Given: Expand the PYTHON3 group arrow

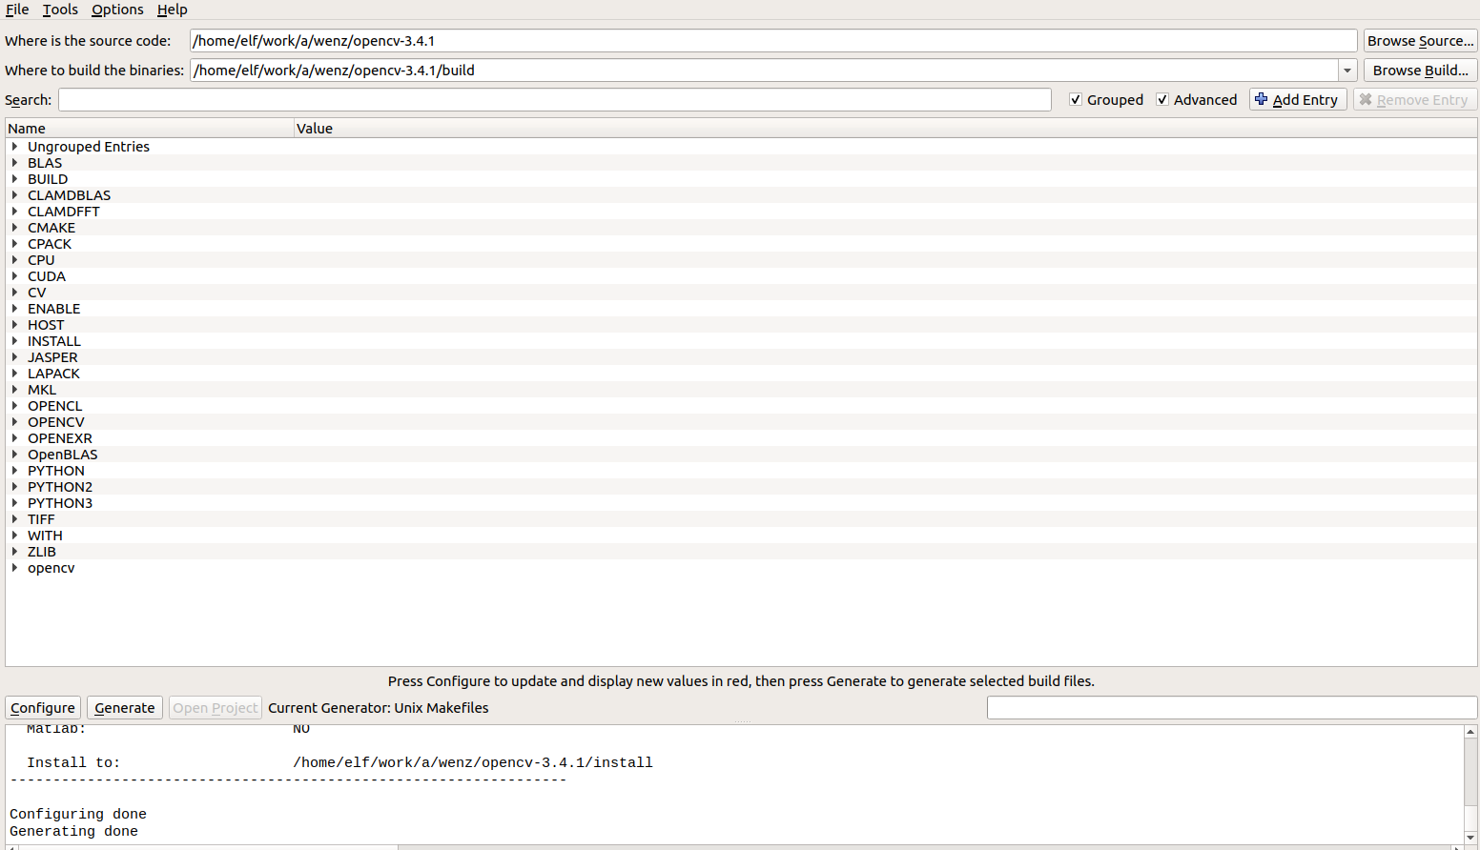Looking at the screenshot, I should point(14,503).
